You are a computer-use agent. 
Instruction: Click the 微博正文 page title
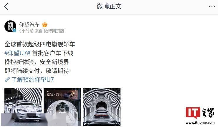tap(109, 6)
